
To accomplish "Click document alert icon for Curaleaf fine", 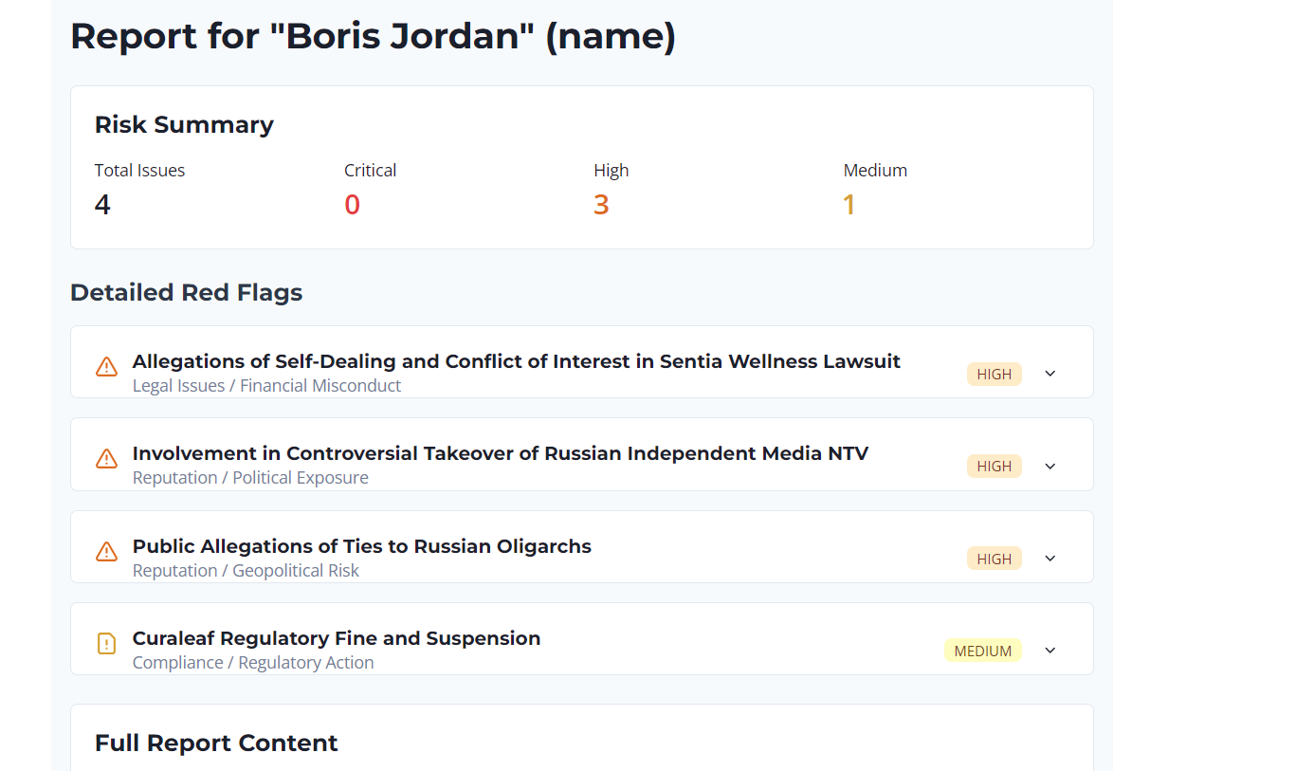I will pos(106,644).
